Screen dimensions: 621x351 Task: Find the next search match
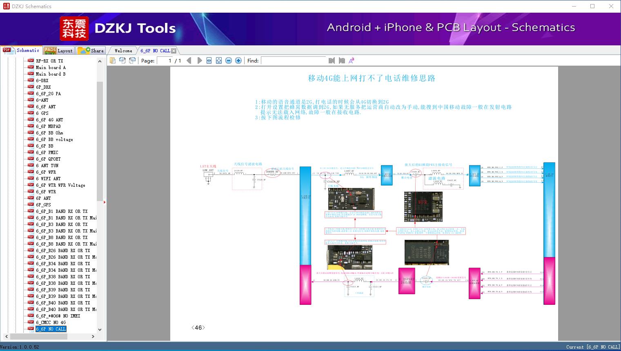point(342,60)
